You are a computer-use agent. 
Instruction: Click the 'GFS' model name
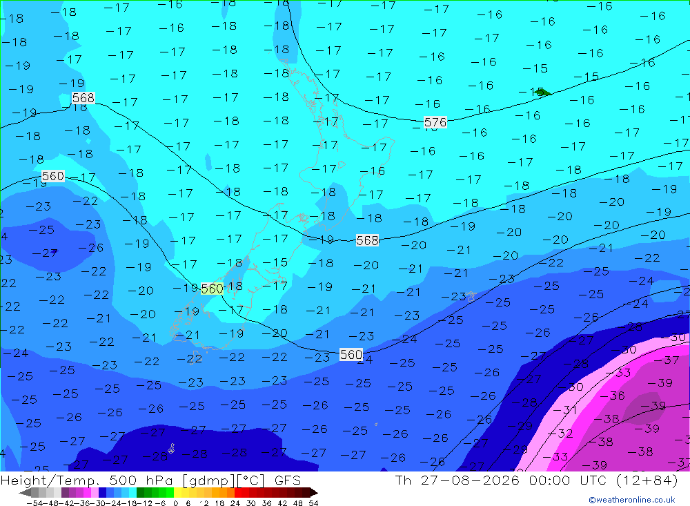pos(288,480)
